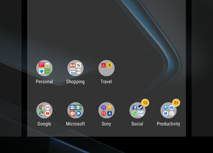Click the Microsoft label text
Screen dimensions: 213x153
click(76, 124)
